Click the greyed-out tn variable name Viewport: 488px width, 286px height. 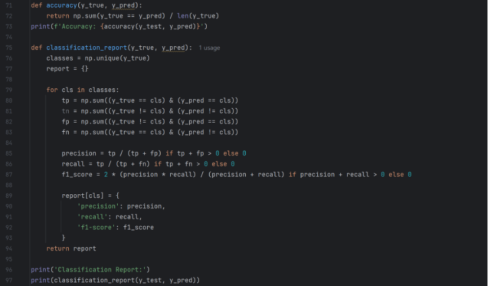[x=65, y=111]
